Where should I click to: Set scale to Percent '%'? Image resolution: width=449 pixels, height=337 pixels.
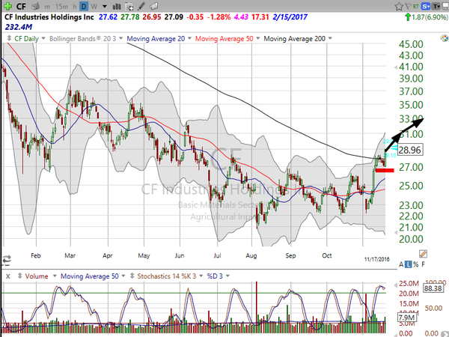(416, 264)
